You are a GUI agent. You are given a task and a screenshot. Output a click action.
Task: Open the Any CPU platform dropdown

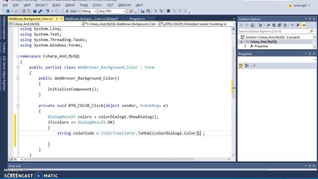pyautogui.click(x=112, y=11)
